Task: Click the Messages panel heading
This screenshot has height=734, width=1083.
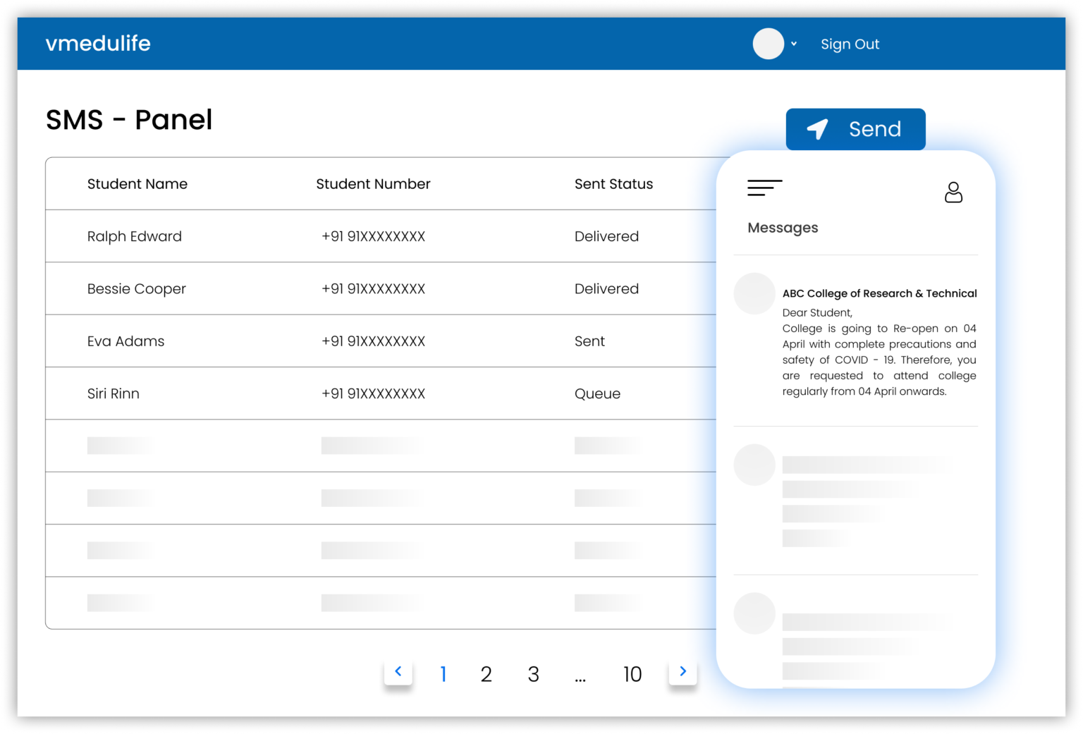Action: (x=783, y=227)
